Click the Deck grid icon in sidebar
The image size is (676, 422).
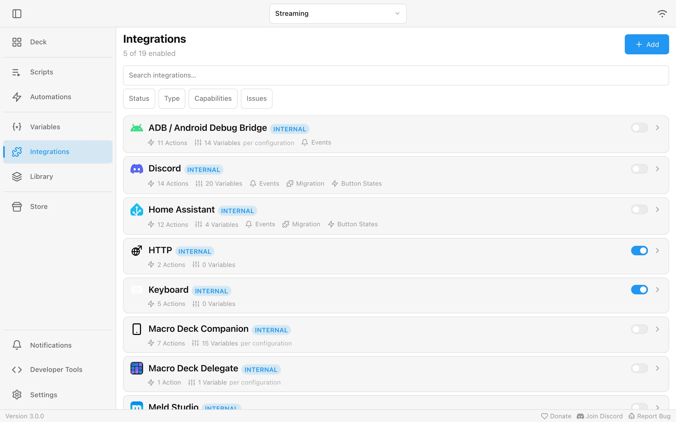pos(17,42)
